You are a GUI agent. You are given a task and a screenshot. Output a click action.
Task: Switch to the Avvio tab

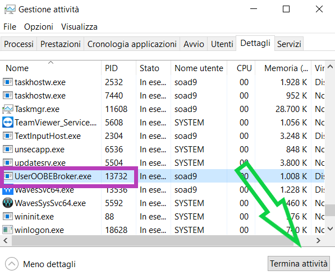pos(194,44)
